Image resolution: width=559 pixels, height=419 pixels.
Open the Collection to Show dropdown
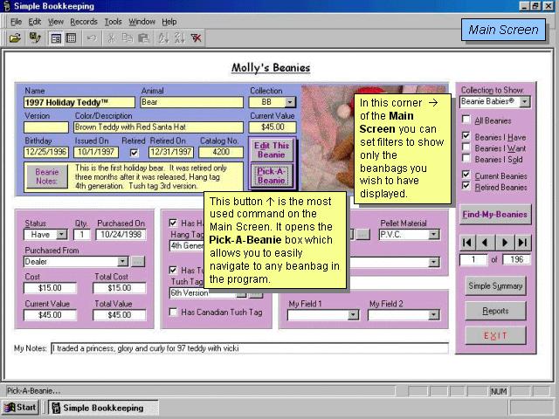tap(525, 102)
